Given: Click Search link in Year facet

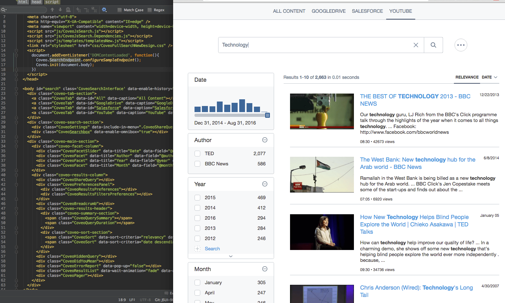Looking at the screenshot, I should pos(212,249).
